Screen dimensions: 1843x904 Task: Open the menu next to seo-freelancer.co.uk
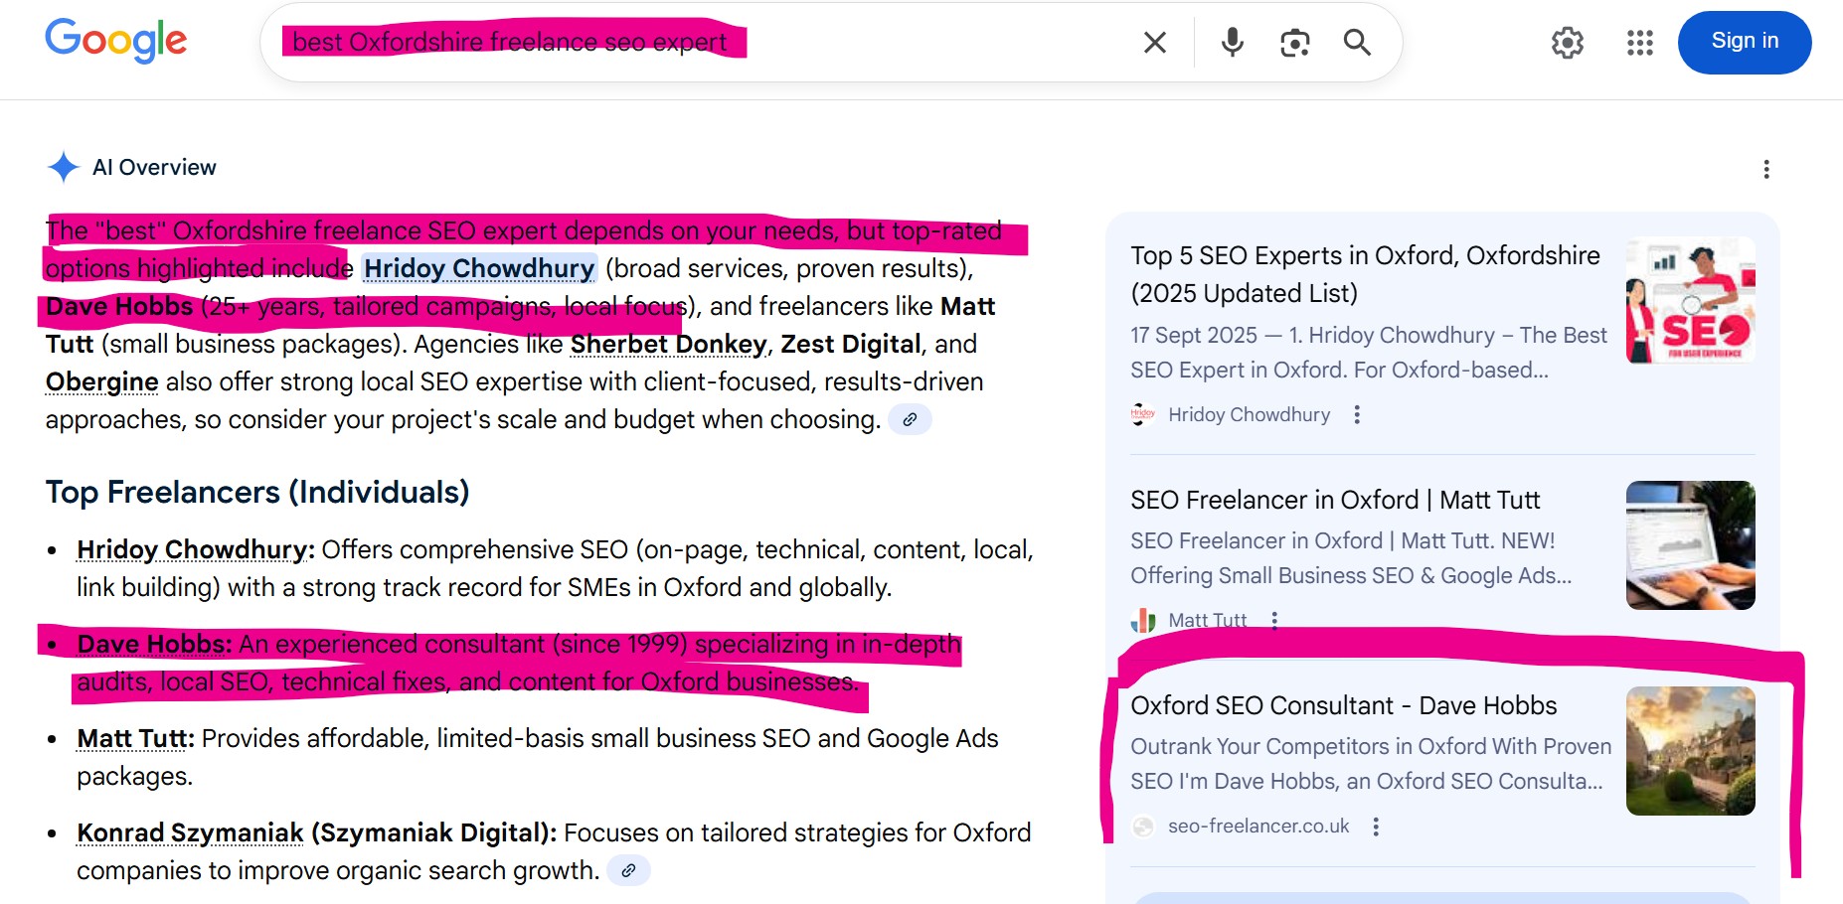tap(1377, 826)
